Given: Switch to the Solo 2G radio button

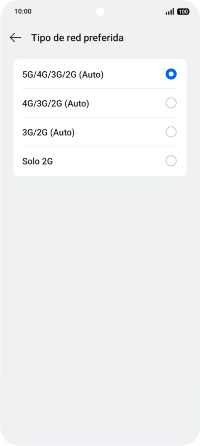Looking at the screenshot, I should click(x=171, y=161).
